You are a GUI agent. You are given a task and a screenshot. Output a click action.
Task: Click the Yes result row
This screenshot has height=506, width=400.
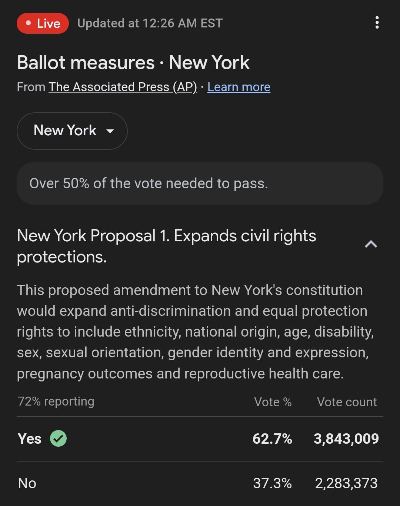click(200, 439)
